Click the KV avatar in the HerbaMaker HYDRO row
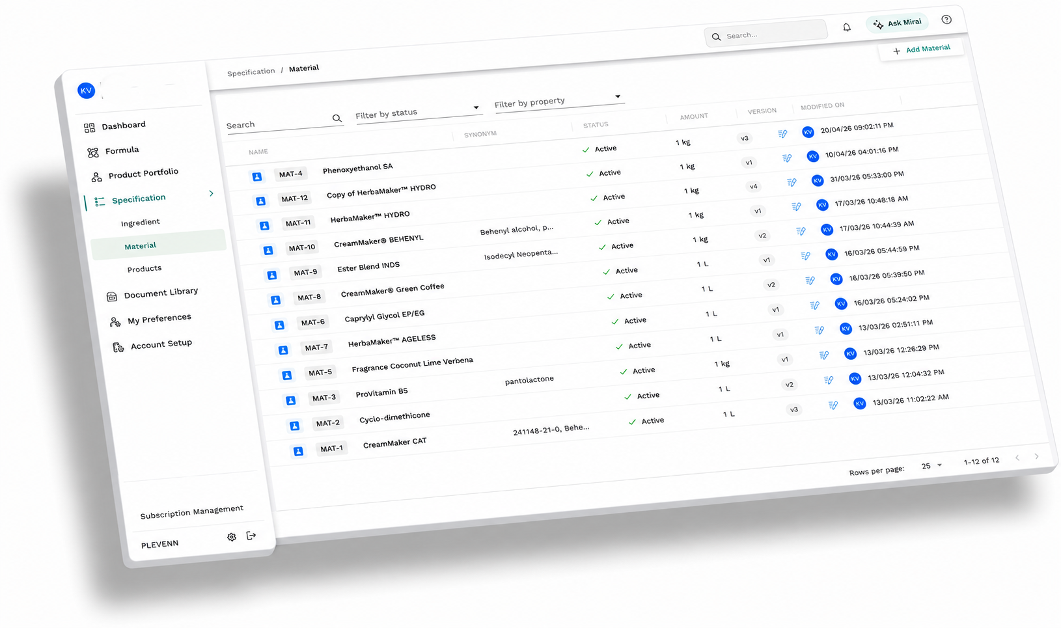 pyautogui.click(x=818, y=180)
